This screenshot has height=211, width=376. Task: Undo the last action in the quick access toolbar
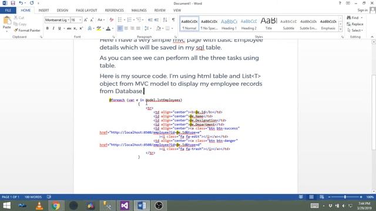(x=21, y=4)
